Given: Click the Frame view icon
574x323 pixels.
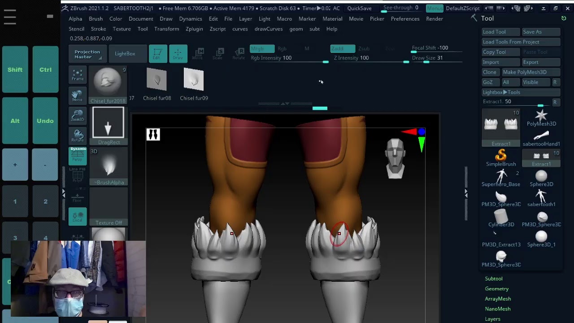Looking at the screenshot, I should point(78,75).
